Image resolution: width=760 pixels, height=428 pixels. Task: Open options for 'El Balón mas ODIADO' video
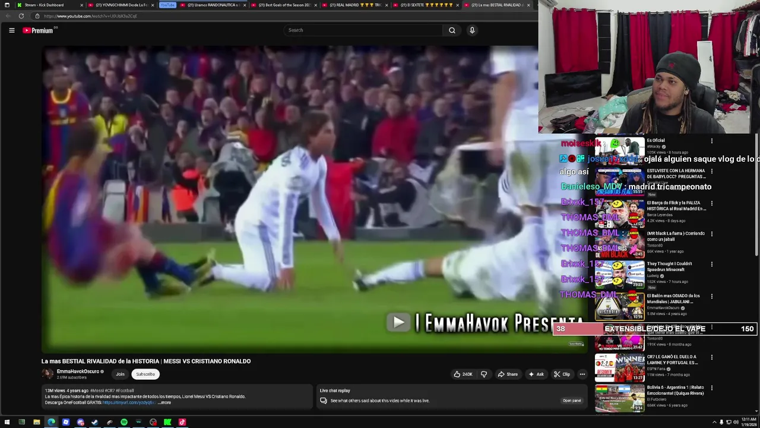712,296
